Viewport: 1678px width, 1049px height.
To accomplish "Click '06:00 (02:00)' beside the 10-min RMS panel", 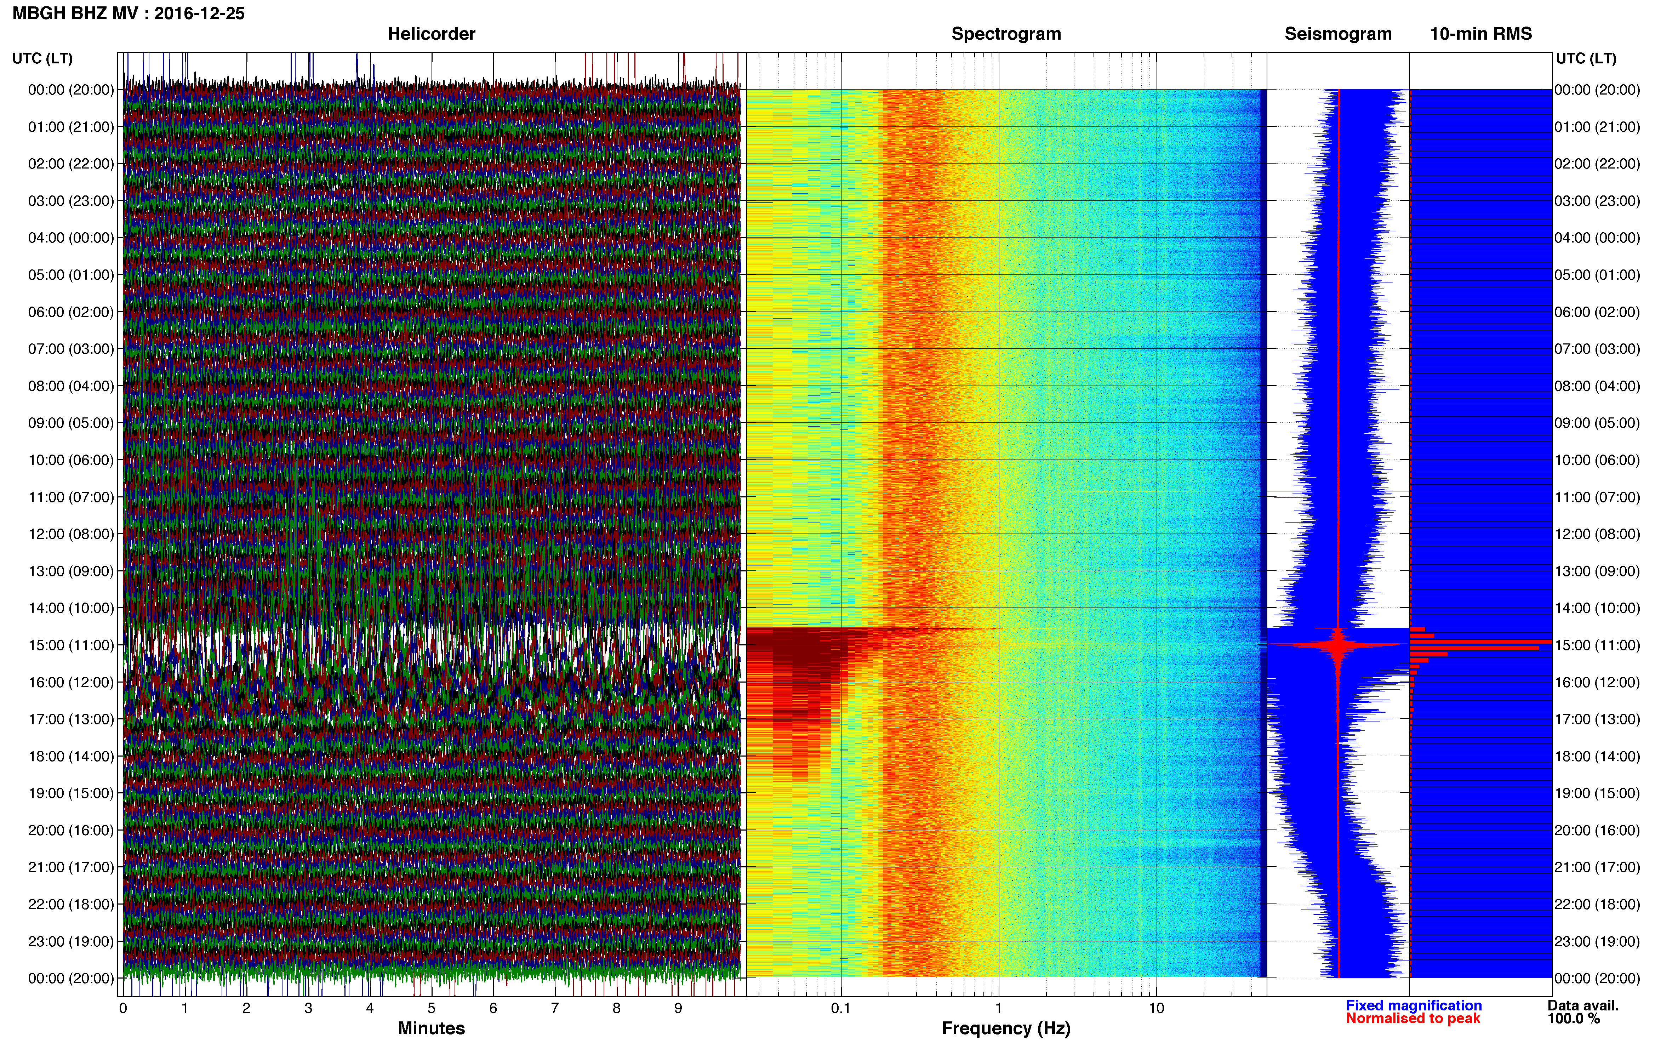I will 1597,312.
